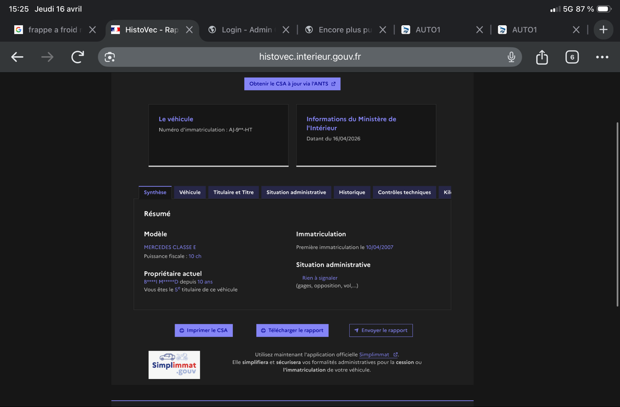620x407 pixels.
Task: Open the lens search icon in the address bar
Action: (x=110, y=57)
